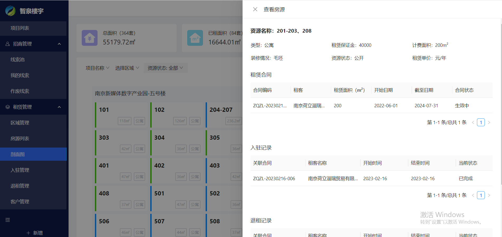Select room card 303

(x=122, y=143)
